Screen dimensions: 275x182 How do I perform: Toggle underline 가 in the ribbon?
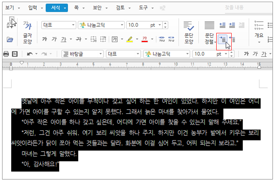click(64, 39)
